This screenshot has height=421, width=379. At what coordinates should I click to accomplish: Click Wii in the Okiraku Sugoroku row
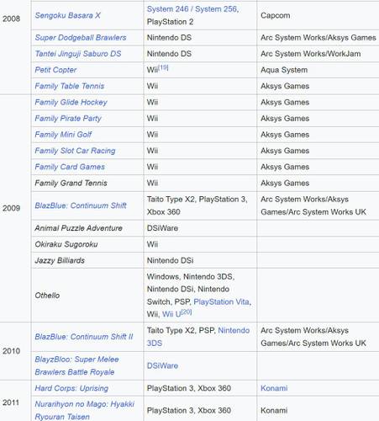(x=152, y=244)
